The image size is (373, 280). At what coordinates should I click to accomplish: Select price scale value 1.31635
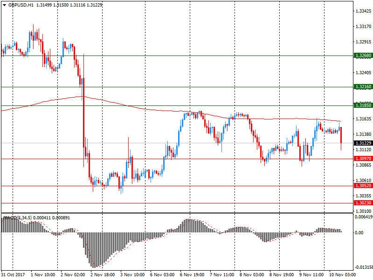coord(363,119)
